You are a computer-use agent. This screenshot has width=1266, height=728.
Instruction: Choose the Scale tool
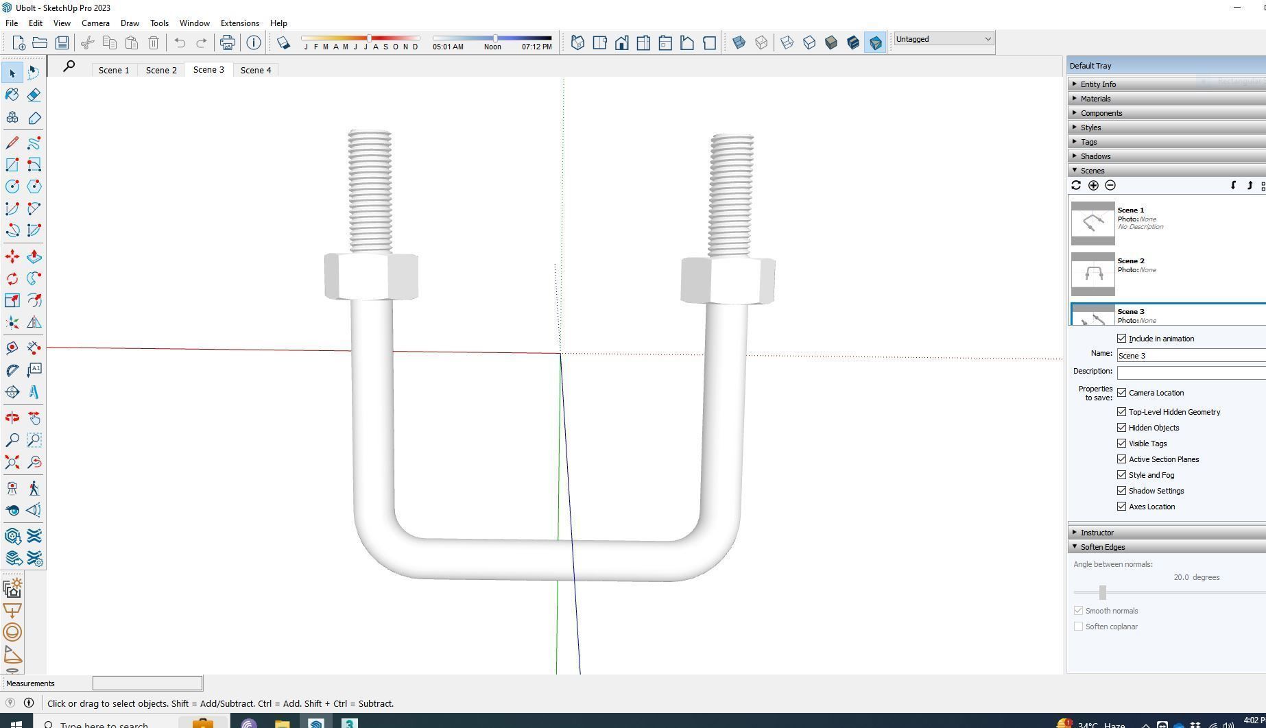(12, 300)
